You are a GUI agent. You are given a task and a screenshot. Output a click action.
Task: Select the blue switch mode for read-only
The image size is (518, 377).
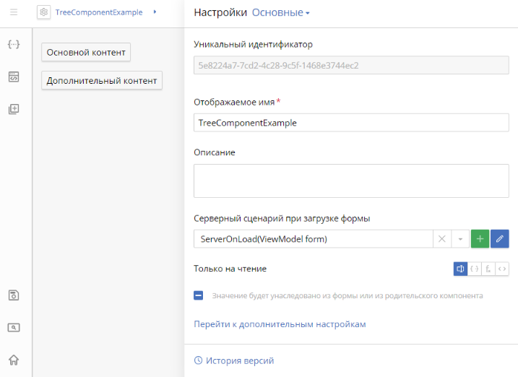click(x=460, y=269)
